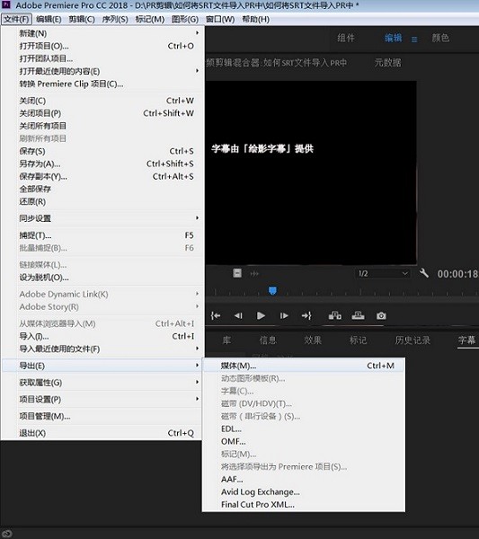479x539 pixels.
Task: Choose Final Cut Pro XML... export option
Action: coord(304,505)
